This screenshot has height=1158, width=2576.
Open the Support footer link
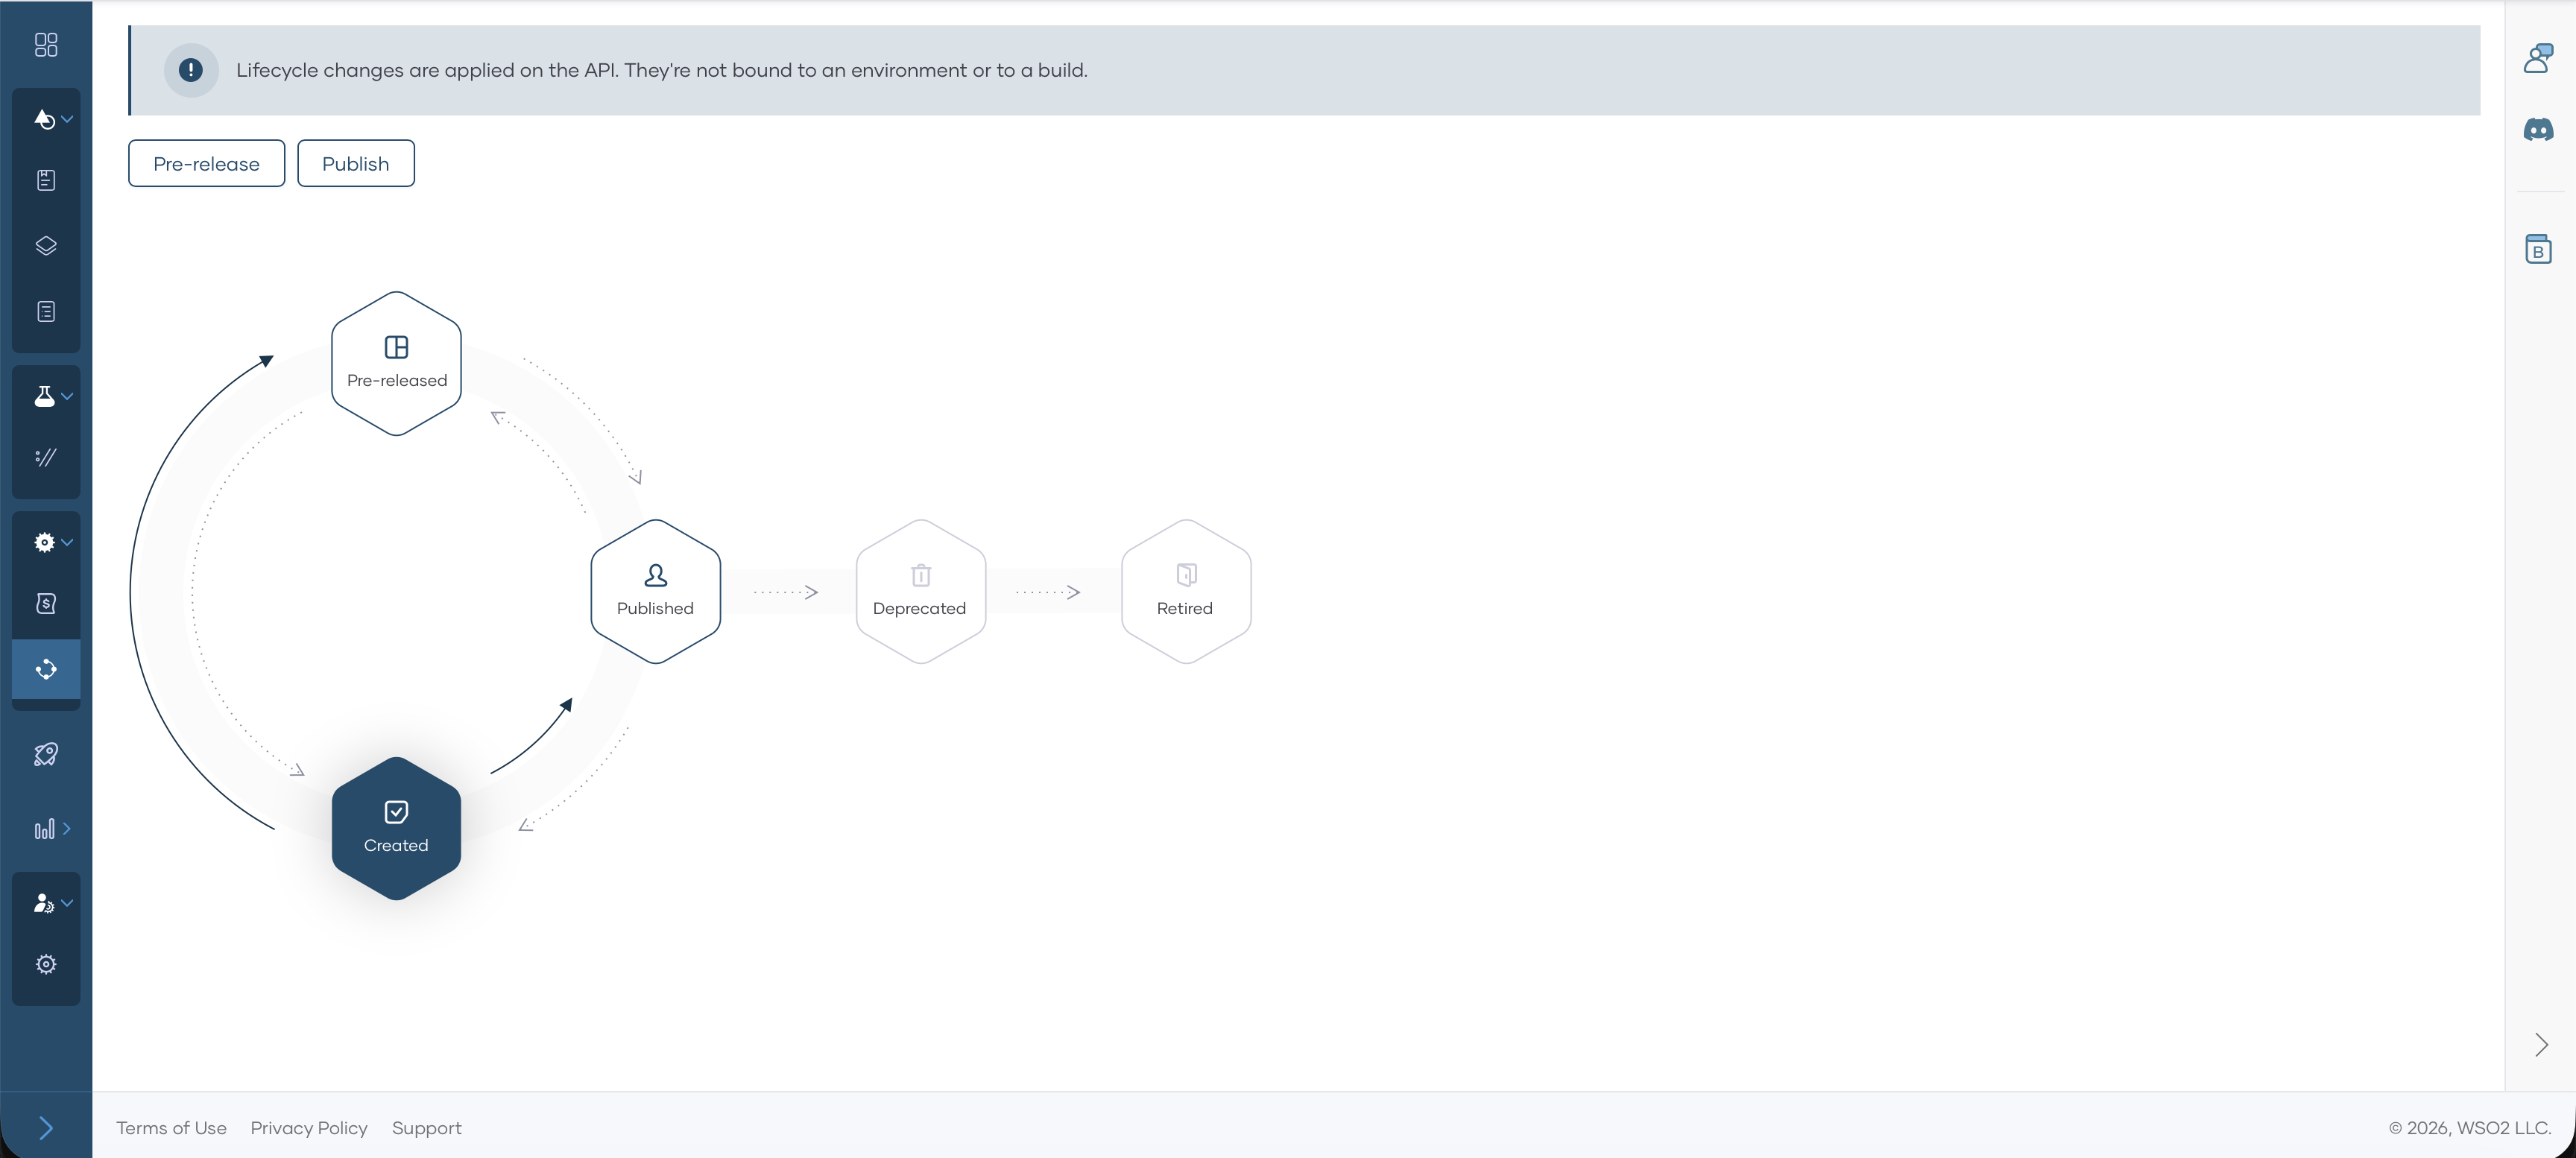point(426,1128)
